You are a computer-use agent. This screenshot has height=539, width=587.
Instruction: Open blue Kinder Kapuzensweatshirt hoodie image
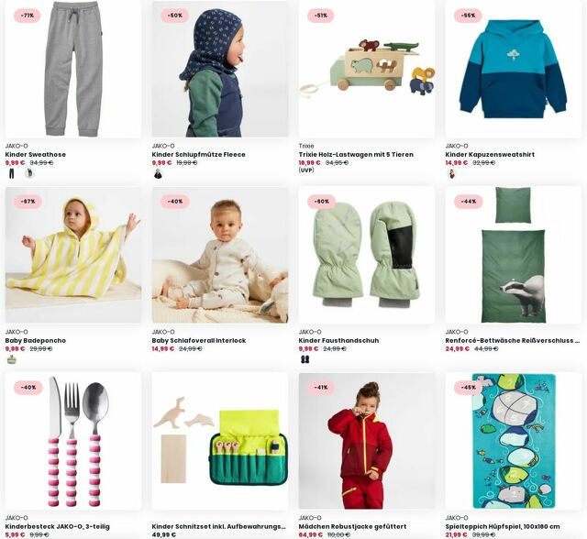coord(514,69)
